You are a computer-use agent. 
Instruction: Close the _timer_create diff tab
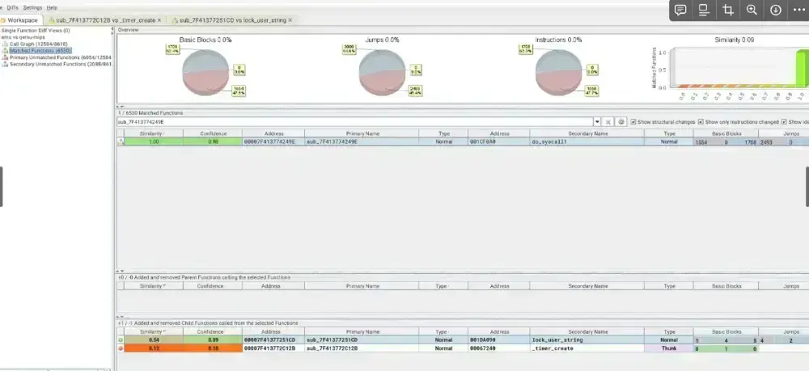click(x=159, y=19)
